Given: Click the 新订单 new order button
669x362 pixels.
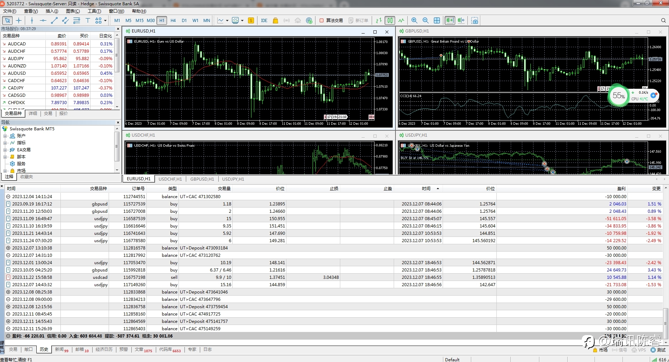Looking at the screenshot, I should [358, 21].
